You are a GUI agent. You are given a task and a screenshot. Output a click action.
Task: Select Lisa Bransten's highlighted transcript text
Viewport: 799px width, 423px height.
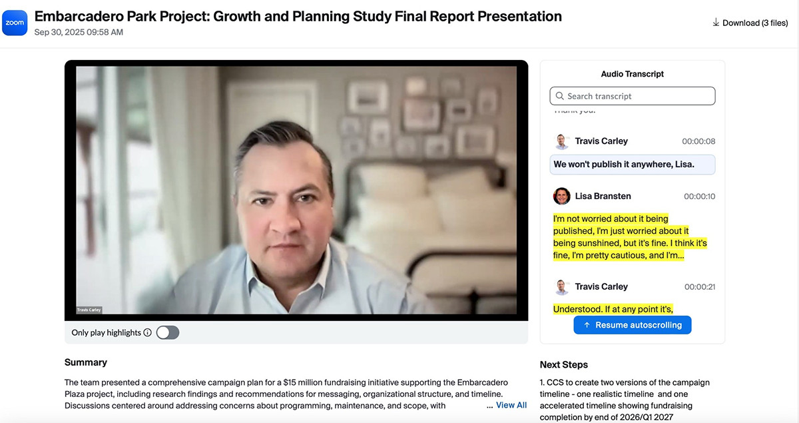(x=630, y=237)
